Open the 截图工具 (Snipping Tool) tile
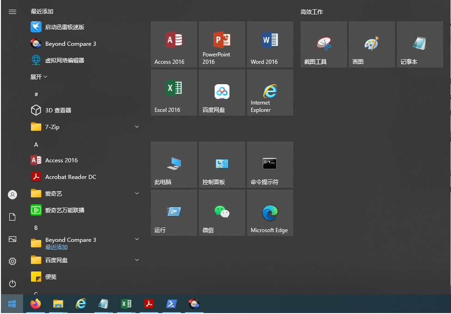This screenshot has height=314, width=451. tap(323, 44)
